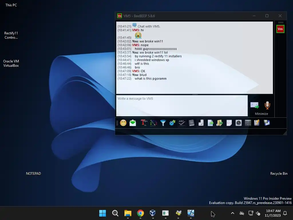Click the save chat floppy pencil icon
This screenshot has height=220, width=293.
point(257,123)
